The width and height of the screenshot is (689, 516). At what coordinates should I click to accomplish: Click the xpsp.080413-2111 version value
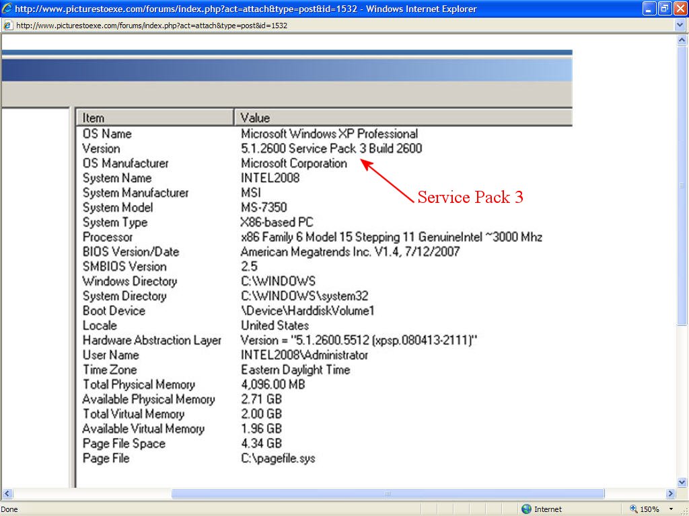pyautogui.click(x=359, y=340)
